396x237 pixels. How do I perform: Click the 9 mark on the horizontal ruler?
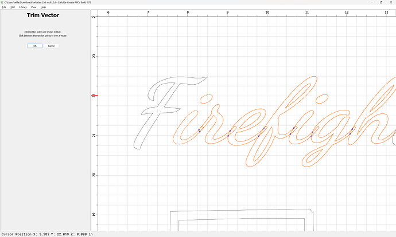pos(227,12)
